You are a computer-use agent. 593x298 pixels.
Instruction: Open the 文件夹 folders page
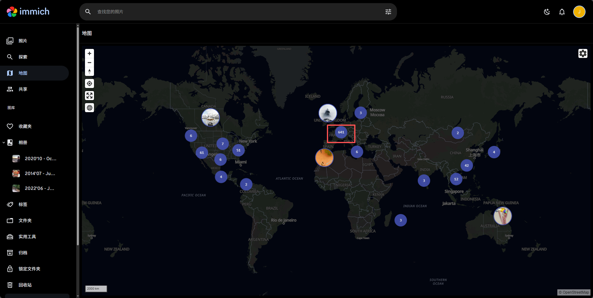tap(34, 221)
